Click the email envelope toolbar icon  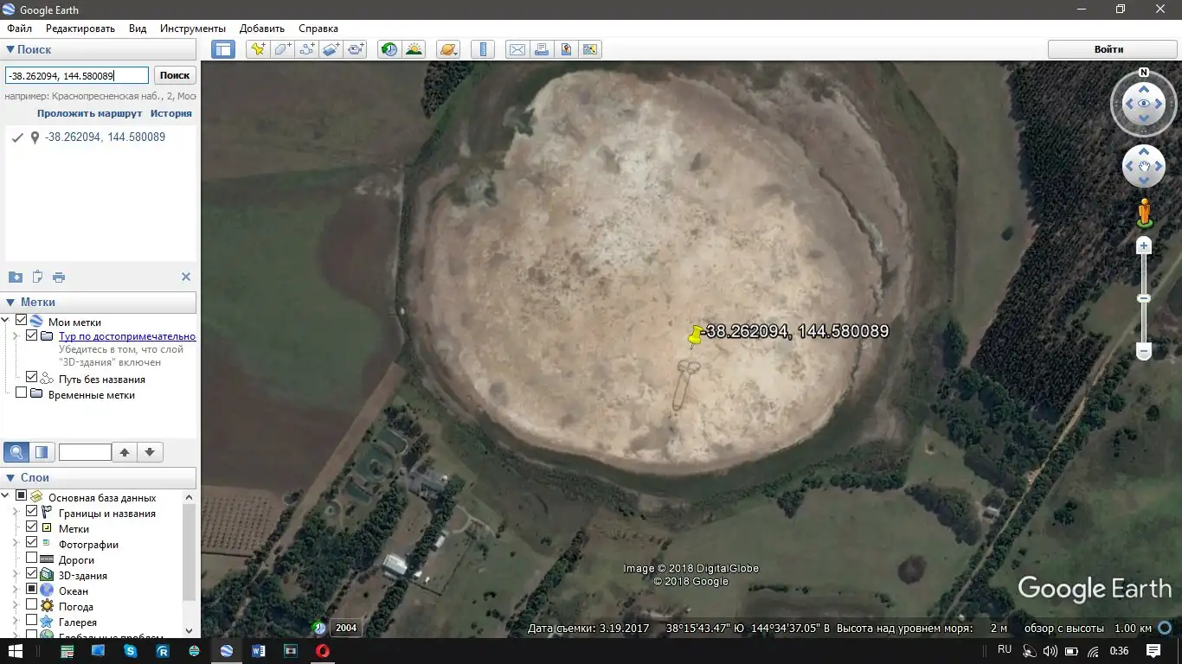517,49
